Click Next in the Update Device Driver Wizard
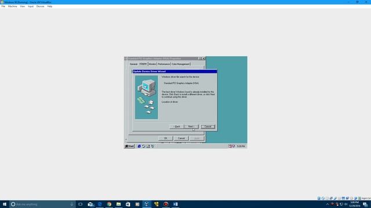This screenshot has width=371, height=208. (191, 127)
